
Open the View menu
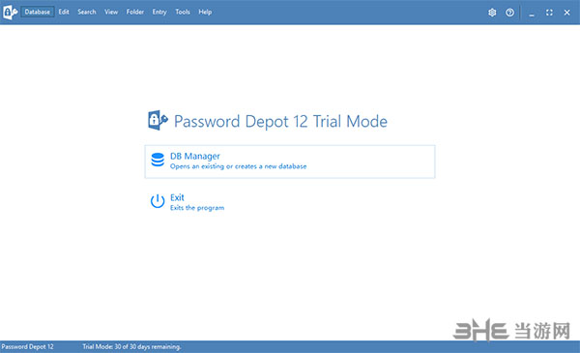click(111, 12)
